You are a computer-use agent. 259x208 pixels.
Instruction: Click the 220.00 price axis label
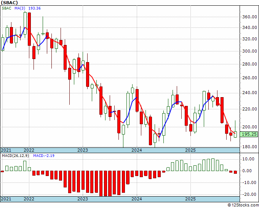pyautogui.click(x=249, y=109)
